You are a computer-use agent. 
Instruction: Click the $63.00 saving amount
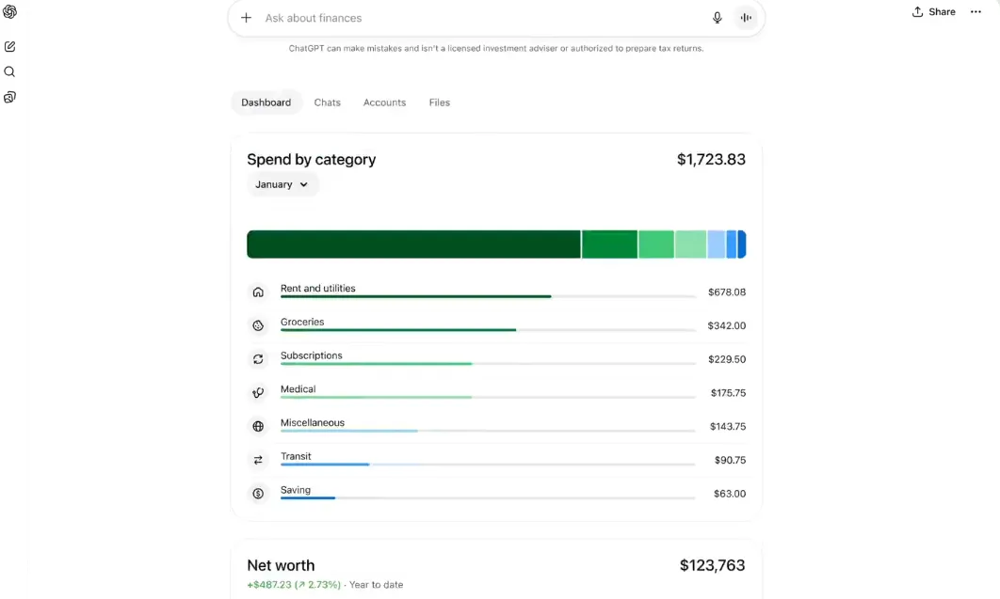(x=730, y=494)
